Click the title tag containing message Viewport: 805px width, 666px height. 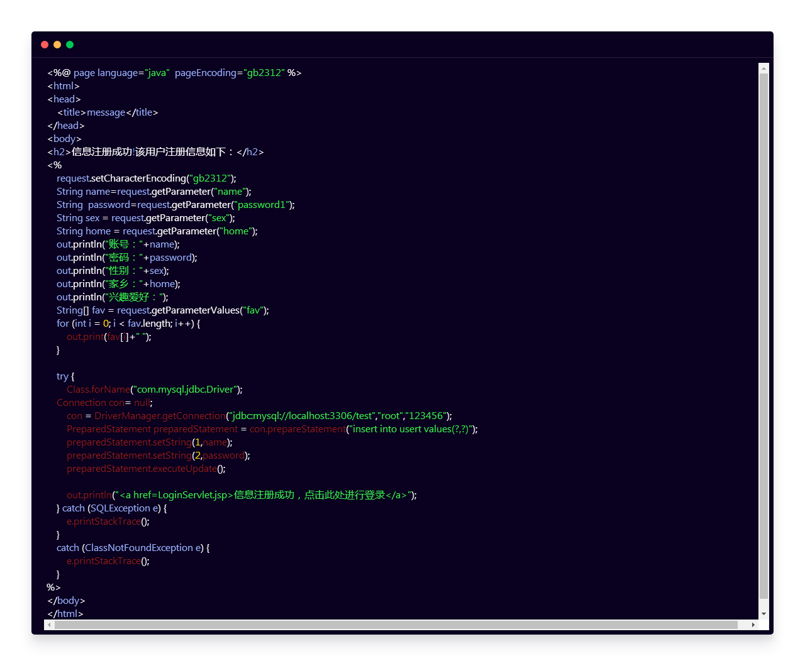click(x=108, y=112)
